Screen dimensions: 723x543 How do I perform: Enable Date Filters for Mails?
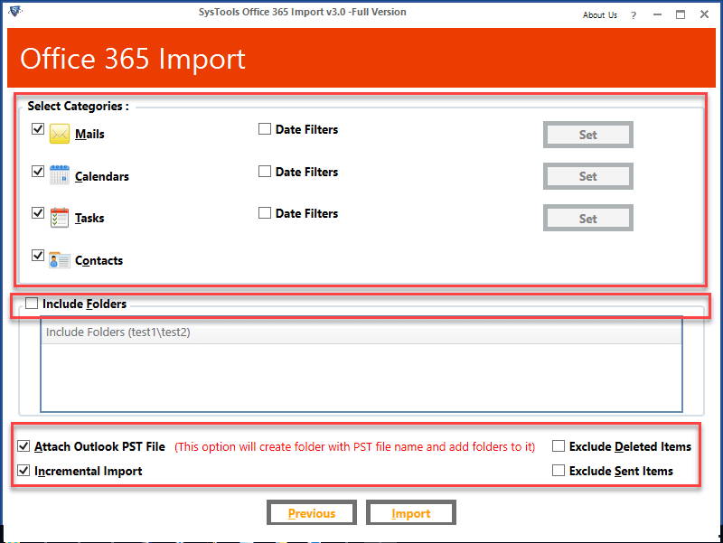click(265, 128)
